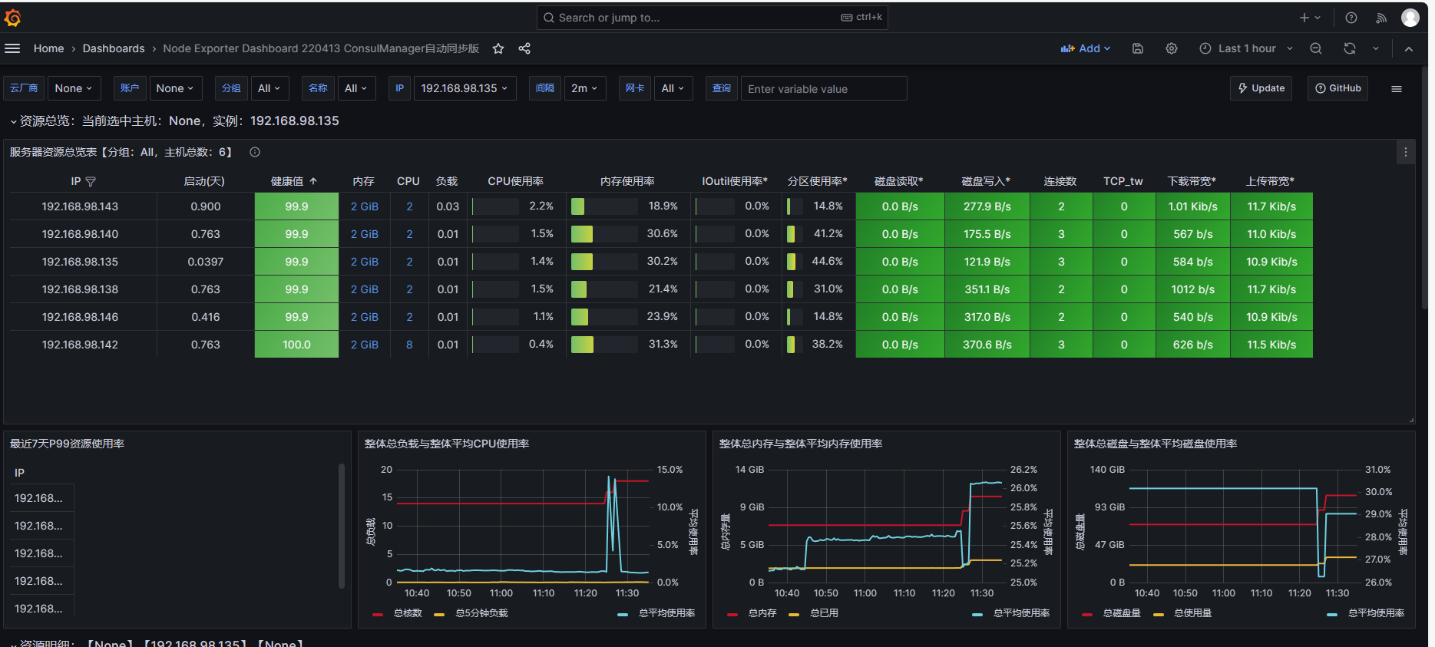
Task: Open the 分组 All dropdown
Action: [269, 88]
